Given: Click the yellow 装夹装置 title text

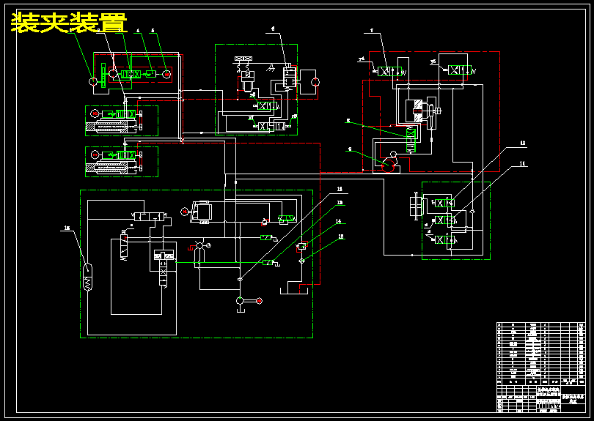Looking at the screenshot, I should pyautogui.click(x=69, y=22).
